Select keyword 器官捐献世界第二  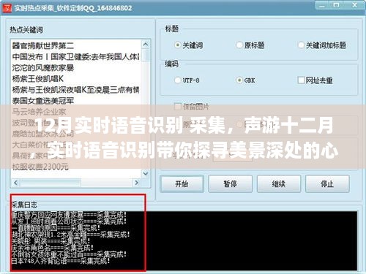(43, 45)
